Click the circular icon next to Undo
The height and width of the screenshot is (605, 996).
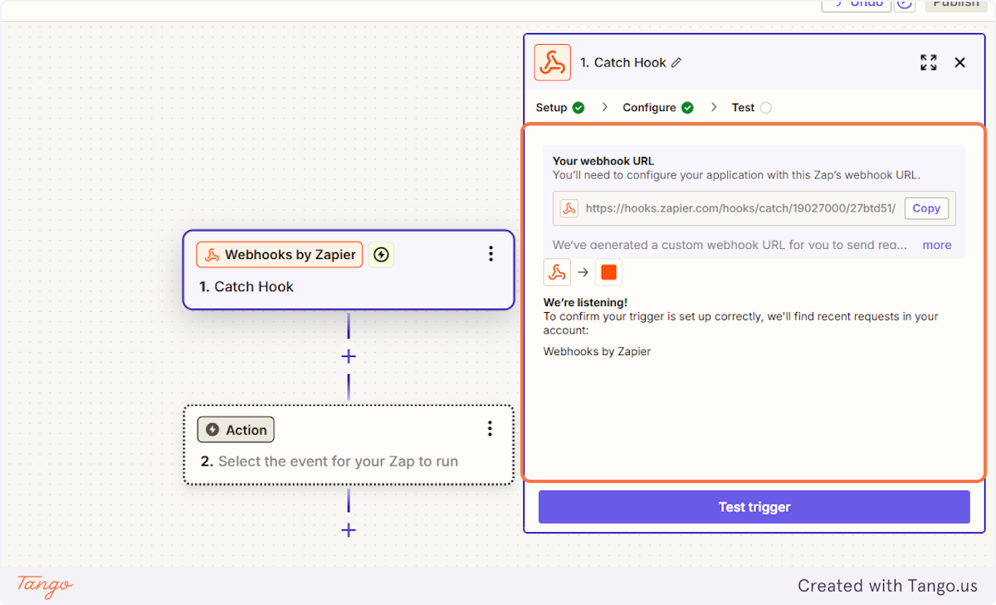pos(905,4)
